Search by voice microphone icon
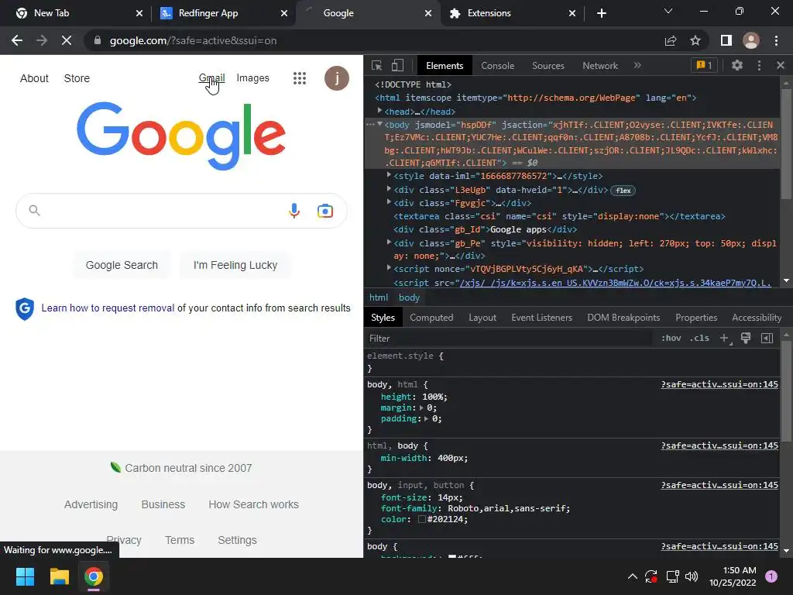The image size is (793, 595). tap(294, 211)
